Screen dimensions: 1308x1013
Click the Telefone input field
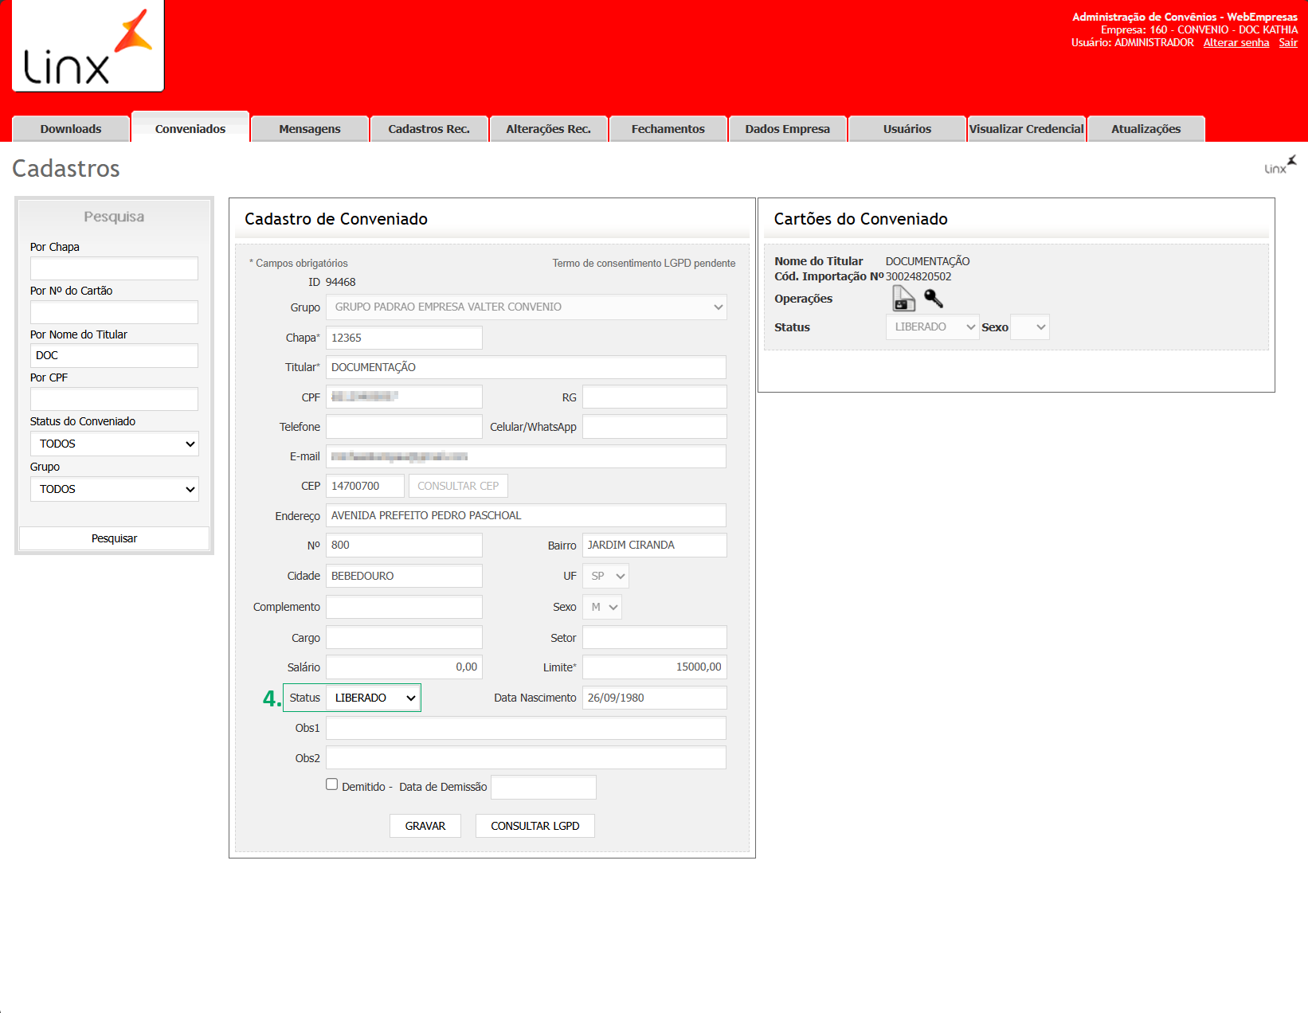404,426
